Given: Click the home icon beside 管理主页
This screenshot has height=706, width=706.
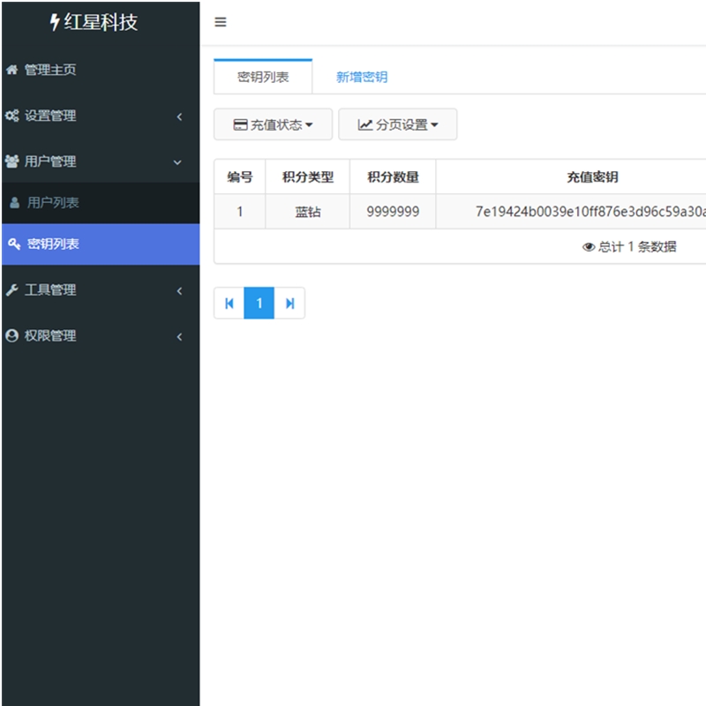Looking at the screenshot, I should pyautogui.click(x=12, y=70).
